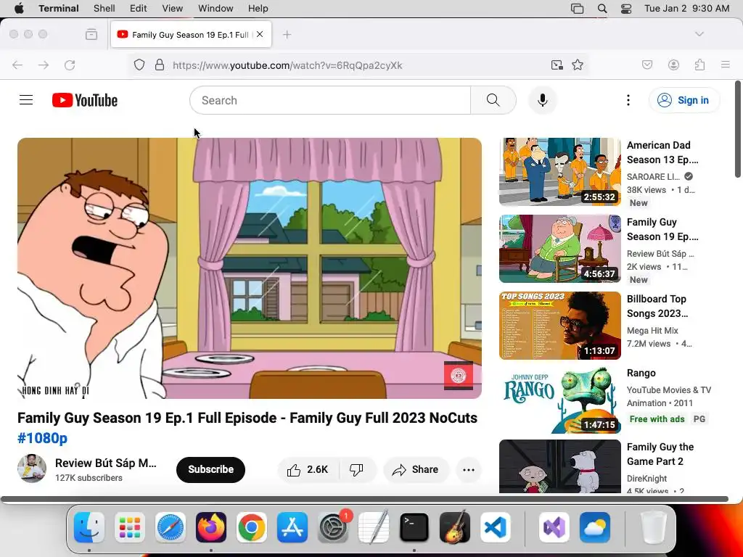
Task: Open tracking protection shield icon
Action: click(x=139, y=65)
